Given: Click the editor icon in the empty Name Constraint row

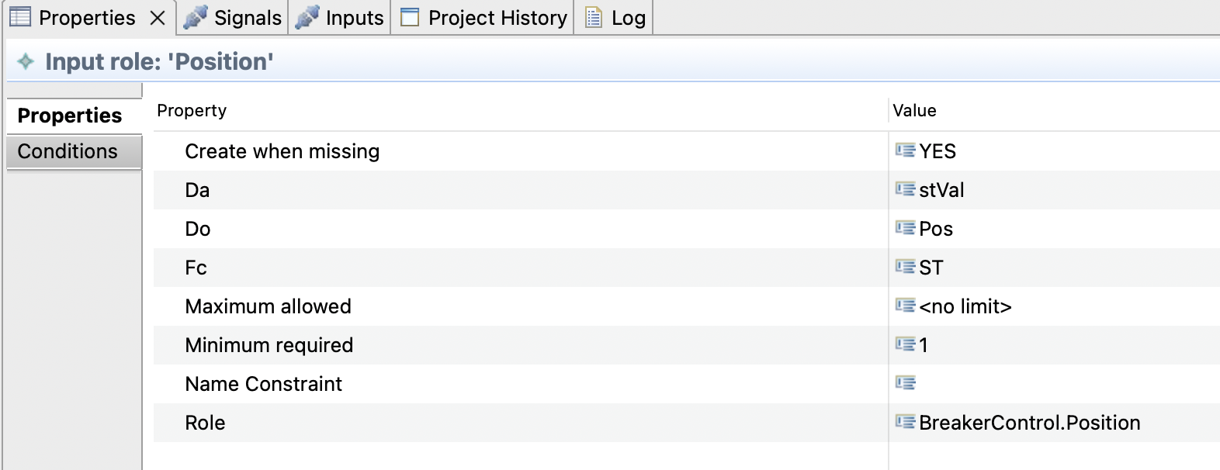Looking at the screenshot, I should pos(906,382).
